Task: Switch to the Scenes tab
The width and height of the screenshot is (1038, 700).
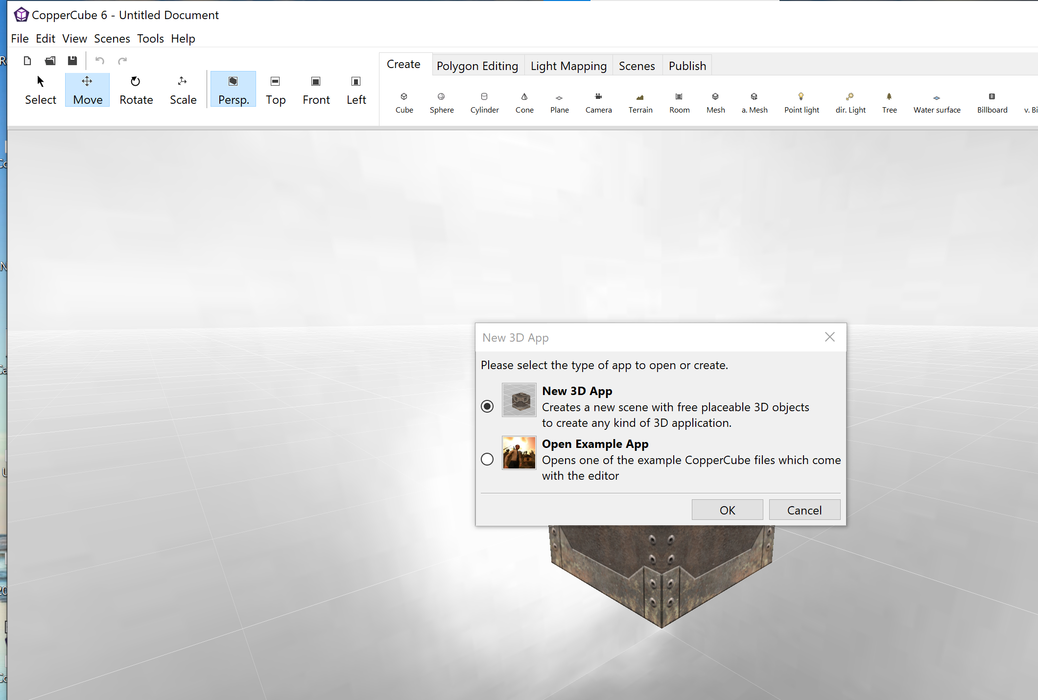Action: (637, 66)
